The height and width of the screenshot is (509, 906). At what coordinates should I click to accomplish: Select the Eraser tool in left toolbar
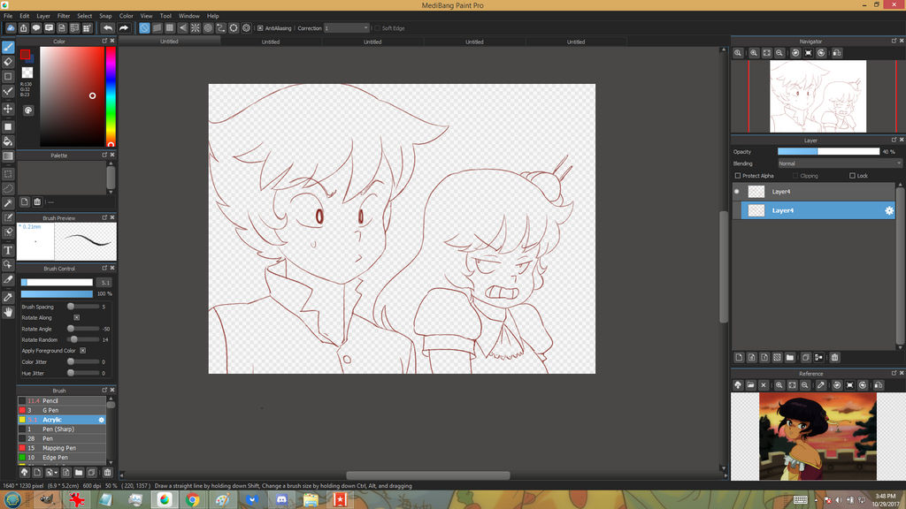coord(8,62)
